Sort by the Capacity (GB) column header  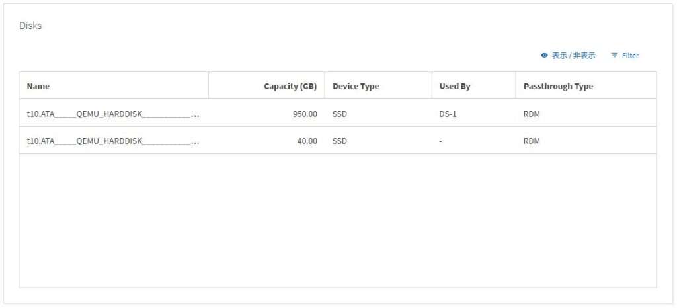coord(290,86)
